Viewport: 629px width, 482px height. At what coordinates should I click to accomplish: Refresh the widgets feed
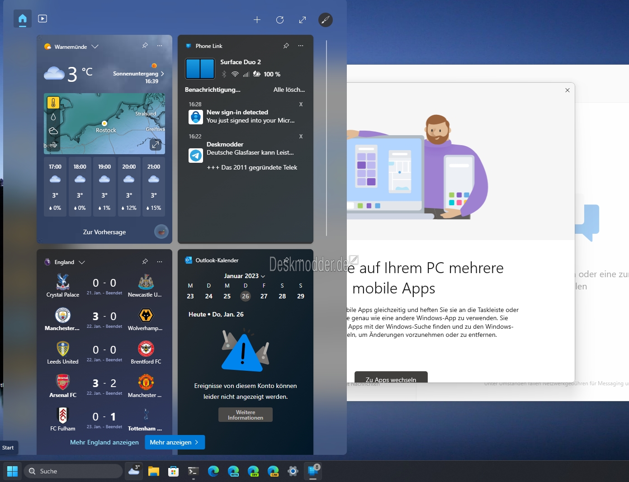coord(280,19)
